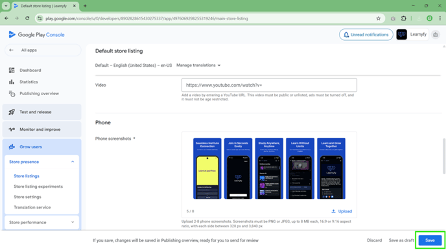The width and height of the screenshot is (446, 250).
Task: Click the Learnyfy app icon in header
Action: point(402,35)
